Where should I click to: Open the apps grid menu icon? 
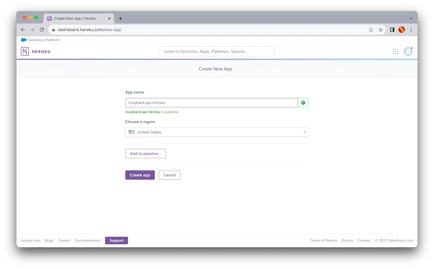(x=395, y=51)
